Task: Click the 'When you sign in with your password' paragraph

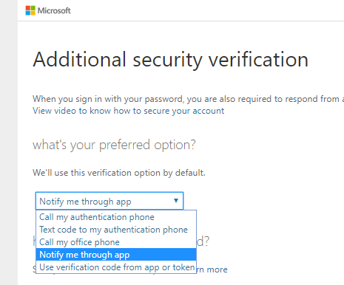Action: 188,99
